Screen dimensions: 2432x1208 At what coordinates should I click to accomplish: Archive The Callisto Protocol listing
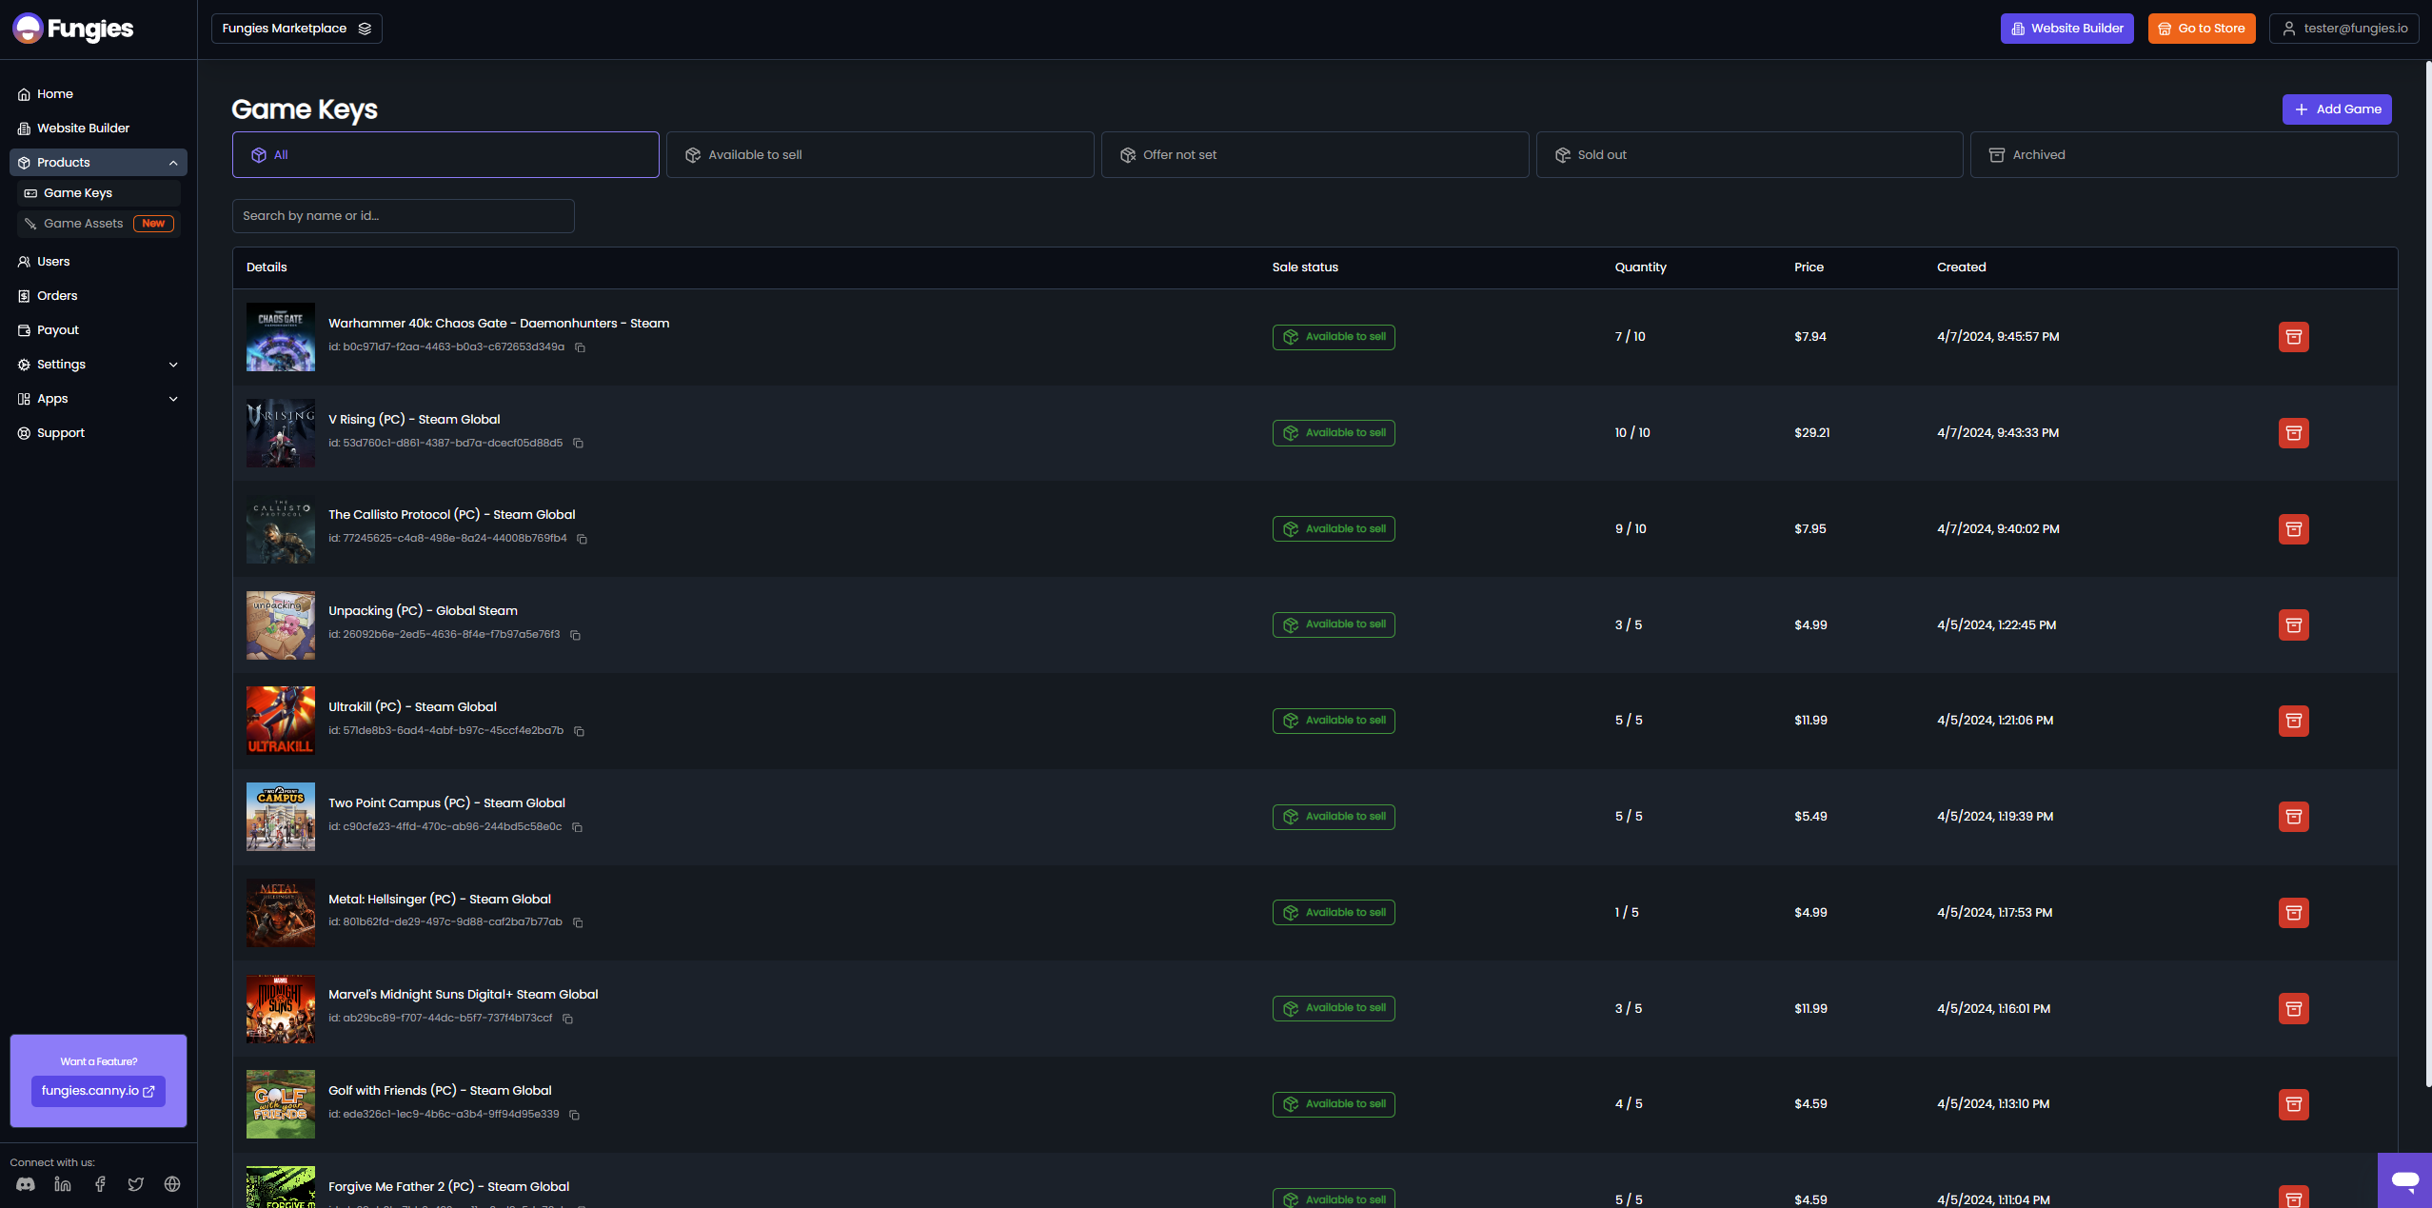coord(2293,529)
